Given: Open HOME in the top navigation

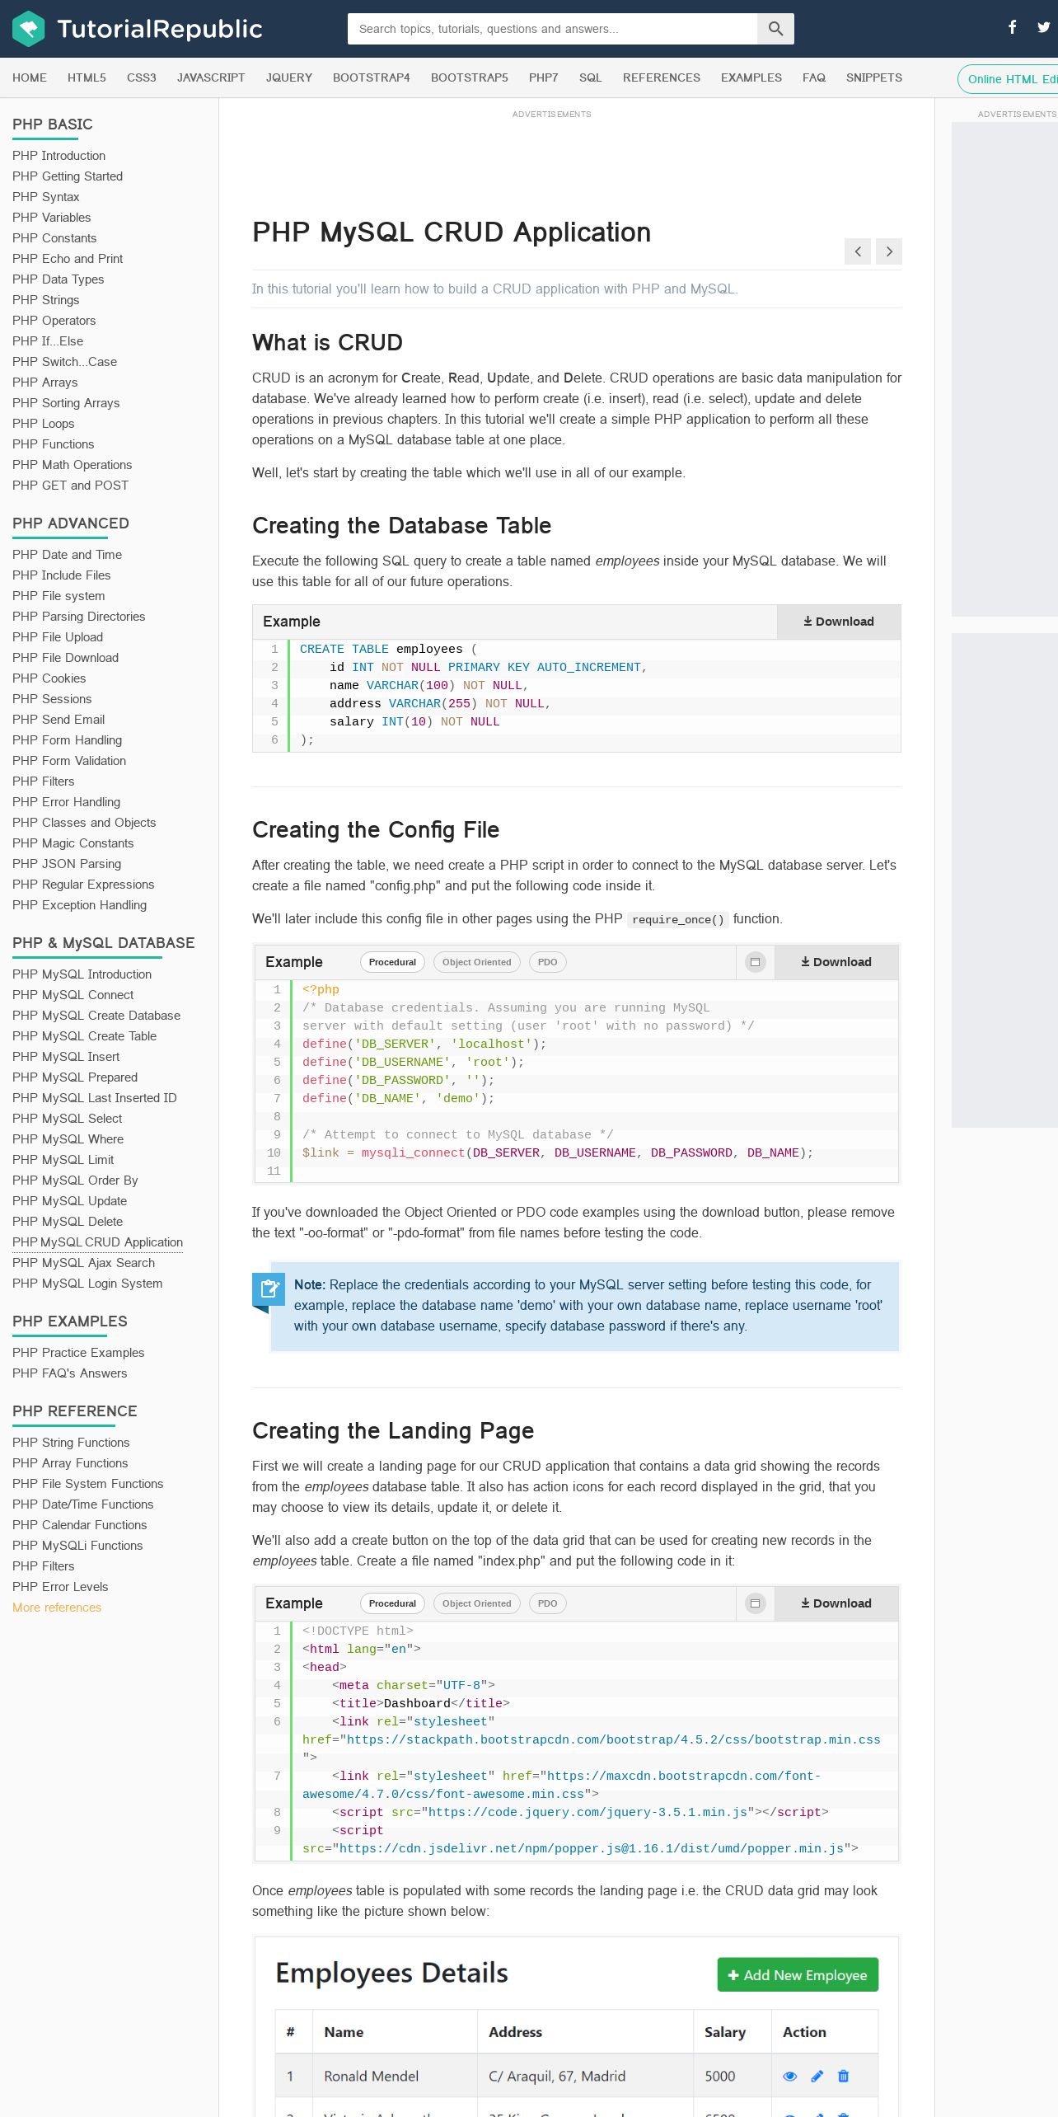Looking at the screenshot, I should (x=30, y=77).
